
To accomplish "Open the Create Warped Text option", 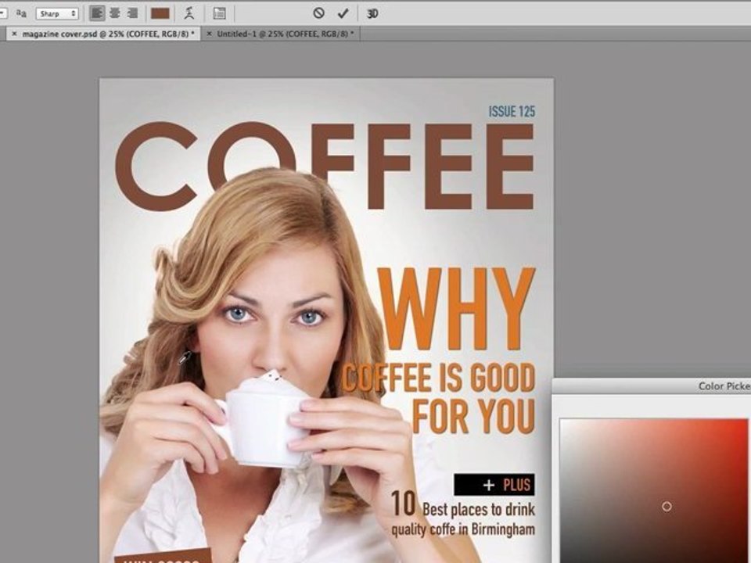I will (x=189, y=13).
